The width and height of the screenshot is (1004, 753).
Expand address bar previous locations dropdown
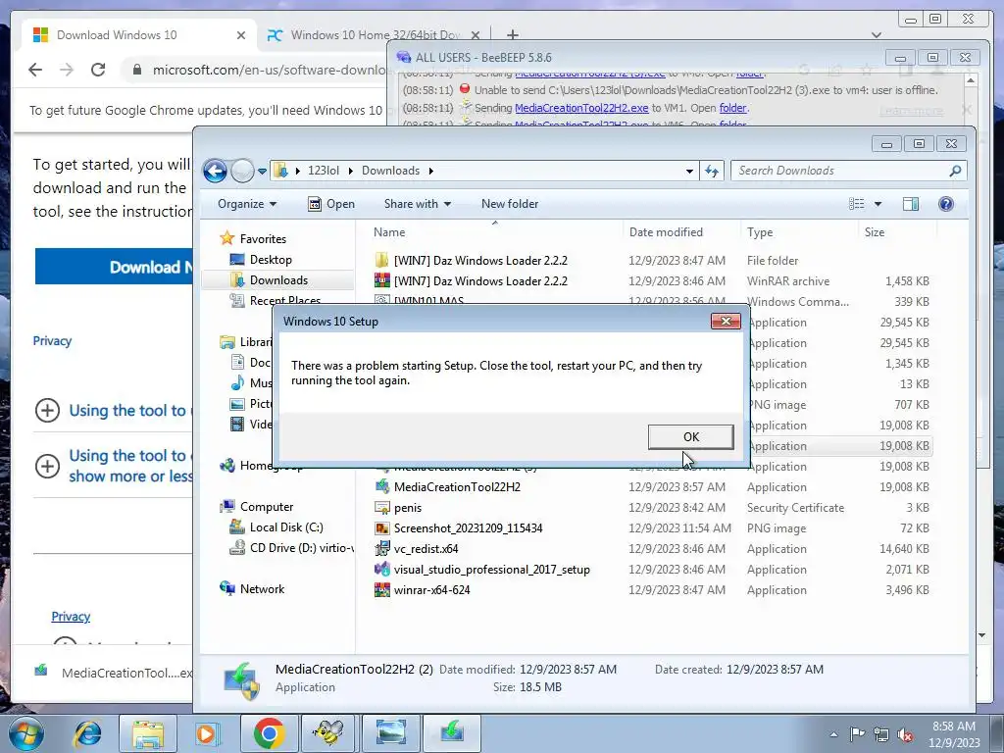(689, 171)
